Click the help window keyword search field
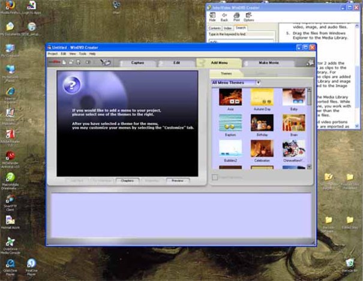 pos(241,41)
